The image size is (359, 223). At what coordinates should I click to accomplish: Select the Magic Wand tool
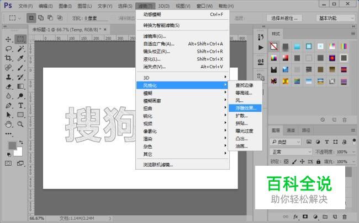[x=21, y=48]
